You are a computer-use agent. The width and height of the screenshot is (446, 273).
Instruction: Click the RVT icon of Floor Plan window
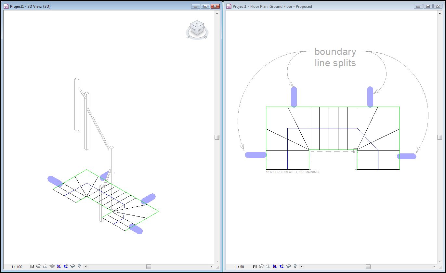[229, 6]
